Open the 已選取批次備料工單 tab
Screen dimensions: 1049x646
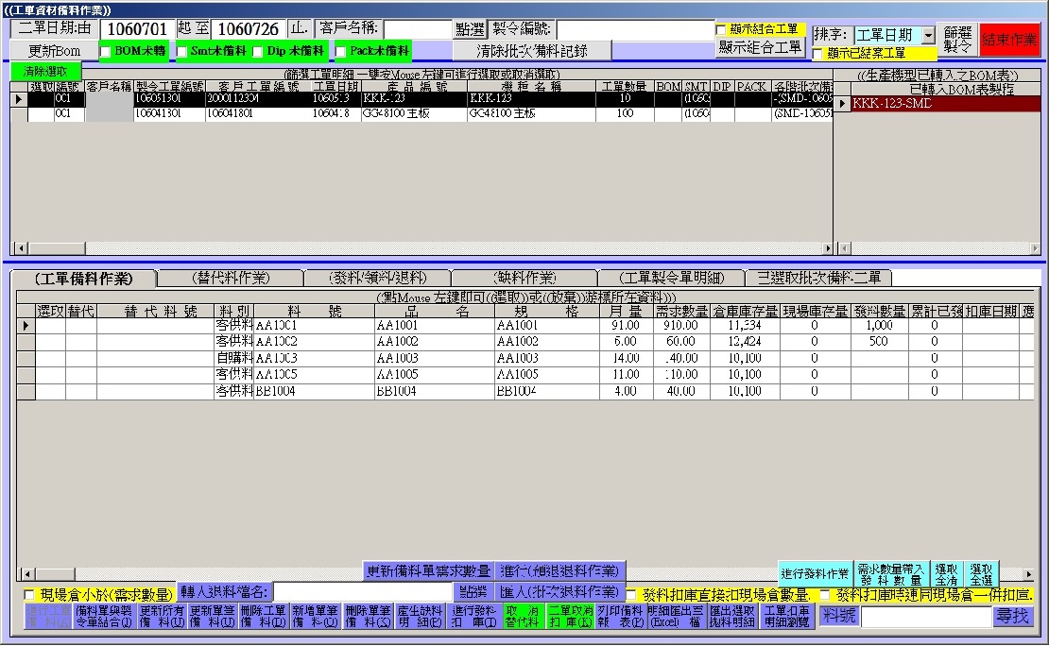tap(818, 278)
